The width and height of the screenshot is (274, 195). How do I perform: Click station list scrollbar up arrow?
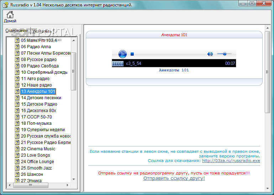[x=74, y=40]
